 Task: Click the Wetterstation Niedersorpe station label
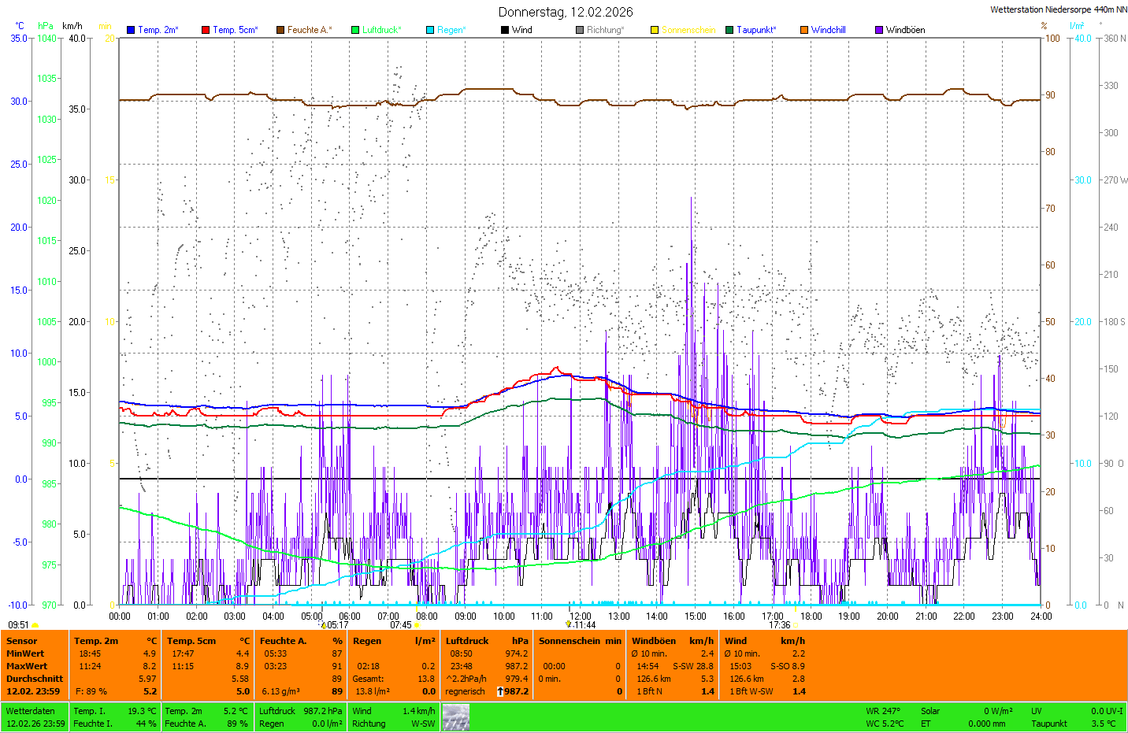(1058, 9)
